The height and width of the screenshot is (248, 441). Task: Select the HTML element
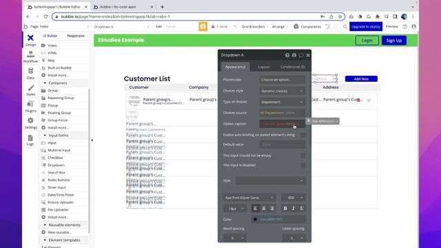(52, 53)
